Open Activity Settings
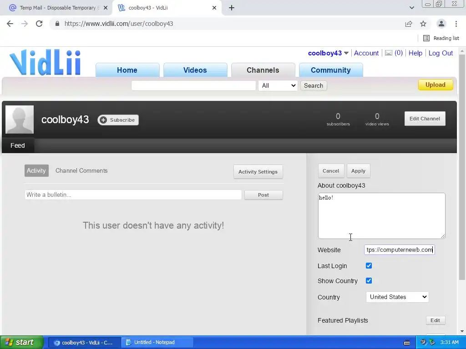 point(258,172)
